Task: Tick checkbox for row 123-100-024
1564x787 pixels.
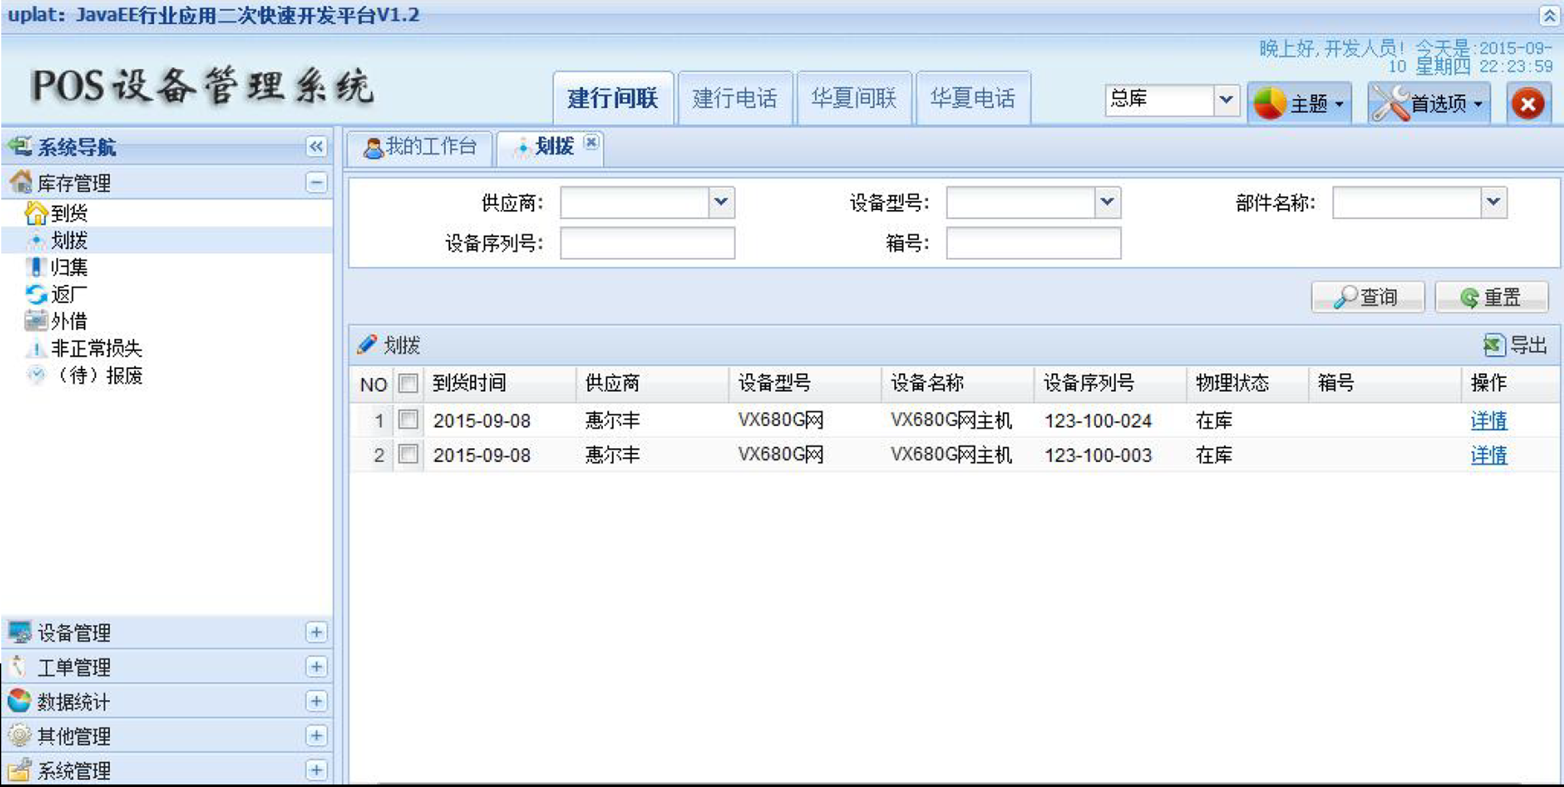Action: (408, 420)
